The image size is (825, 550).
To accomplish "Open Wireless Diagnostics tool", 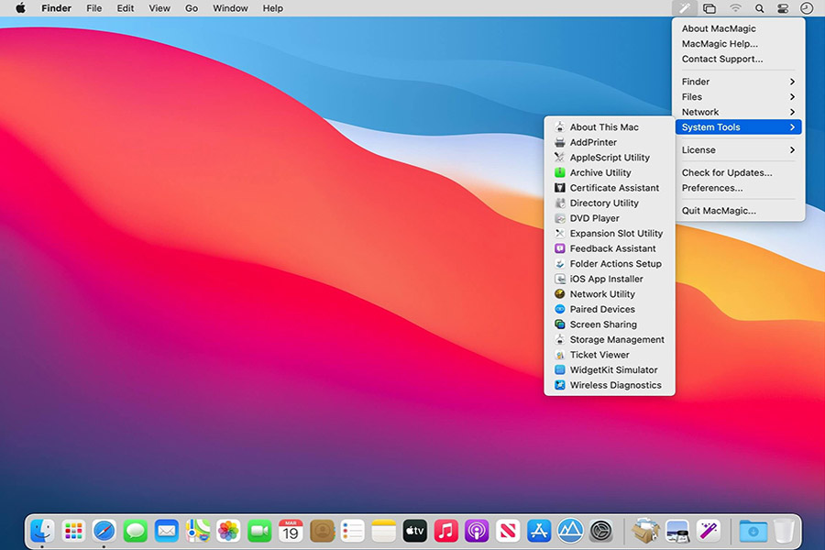I will [609, 385].
